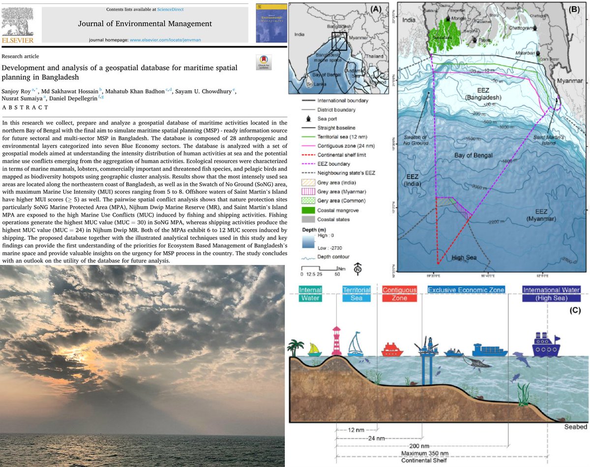The height and width of the screenshot is (467, 590).
Task: Click the blue sailboat in territorial sea
Action: click(356, 345)
